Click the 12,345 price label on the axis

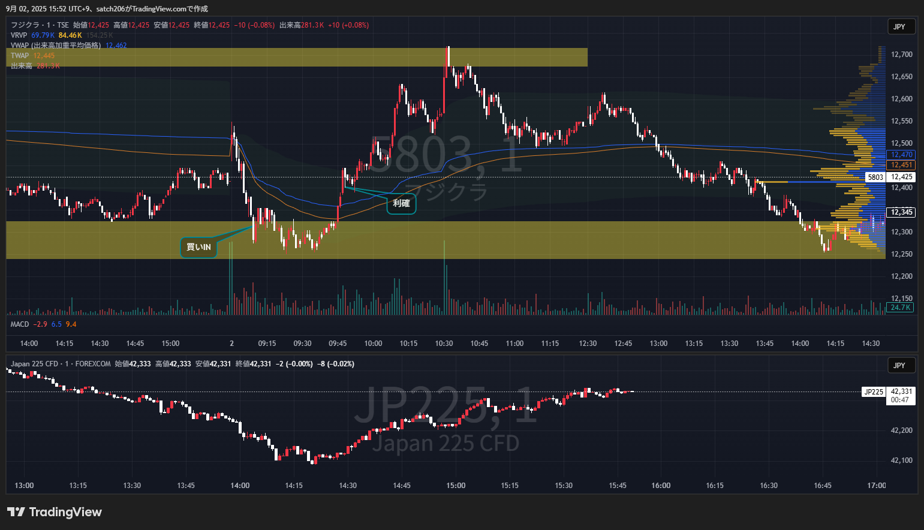(901, 212)
